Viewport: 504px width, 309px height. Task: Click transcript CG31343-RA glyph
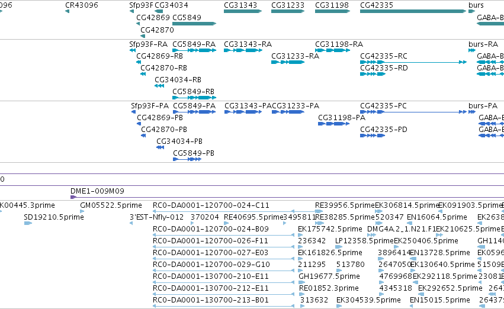pyautogui.click(x=243, y=50)
